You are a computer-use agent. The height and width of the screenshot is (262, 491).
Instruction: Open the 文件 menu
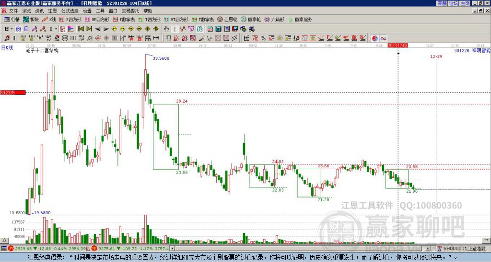(13, 11)
